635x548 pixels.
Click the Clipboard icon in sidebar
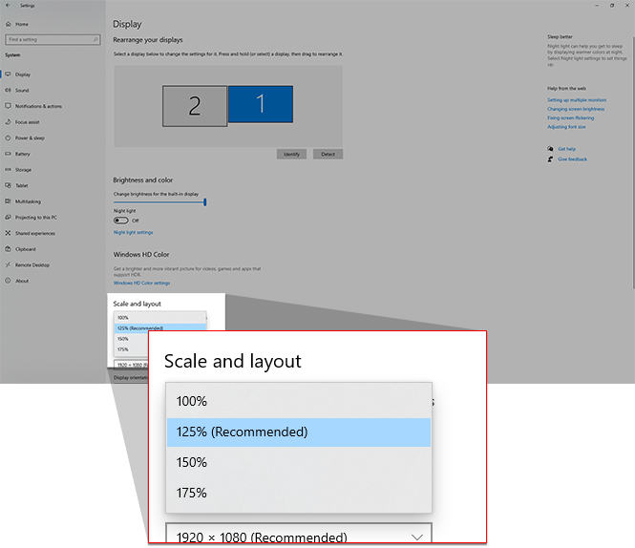[8, 248]
